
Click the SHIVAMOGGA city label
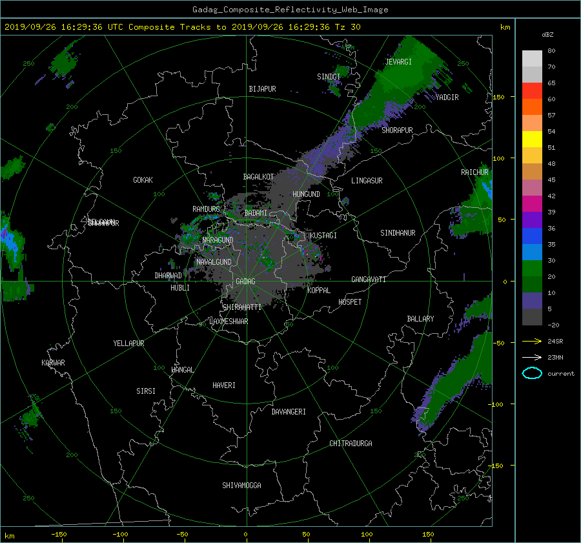pyautogui.click(x=241, y=486)
